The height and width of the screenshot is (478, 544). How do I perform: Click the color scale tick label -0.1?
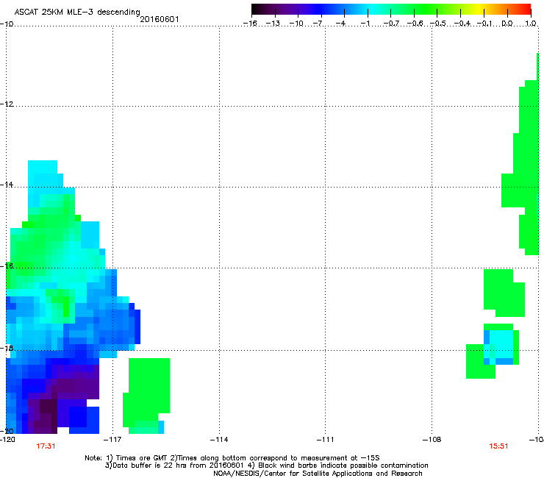(484, 24)
